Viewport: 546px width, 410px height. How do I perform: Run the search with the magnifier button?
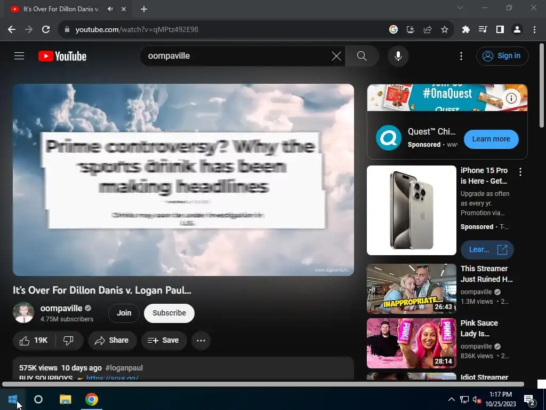click(x=362, y=56)
